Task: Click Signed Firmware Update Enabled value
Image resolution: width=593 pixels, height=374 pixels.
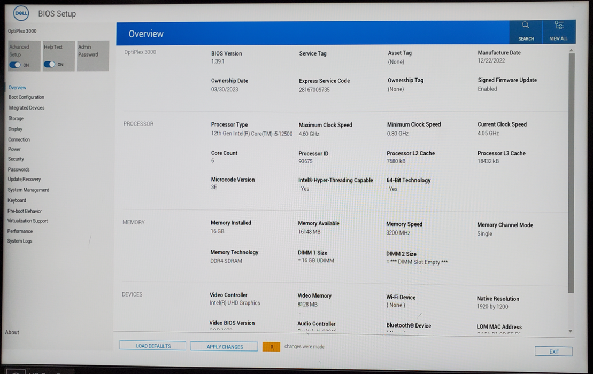Action: (x=487, y=89)
